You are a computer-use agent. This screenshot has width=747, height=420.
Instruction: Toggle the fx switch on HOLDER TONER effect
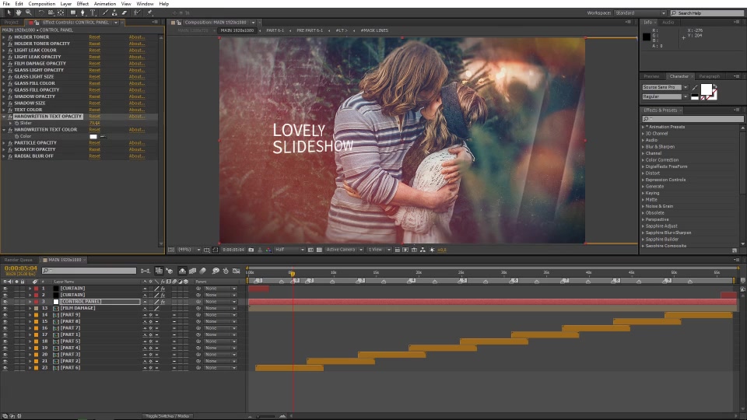[x=10, y=37]
